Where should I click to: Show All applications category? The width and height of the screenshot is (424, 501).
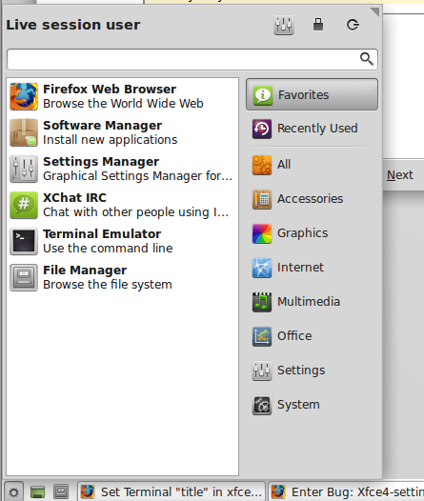click(312, 165)
